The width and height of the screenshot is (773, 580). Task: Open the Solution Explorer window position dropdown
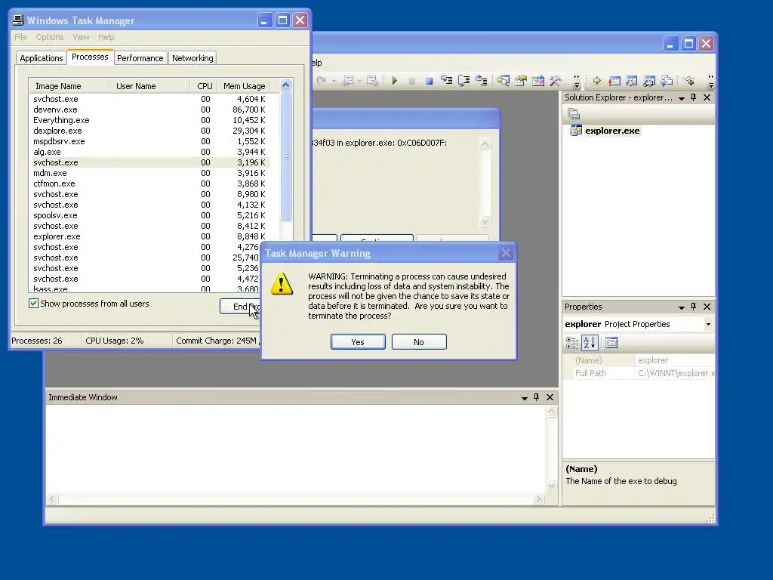[682, 98]
